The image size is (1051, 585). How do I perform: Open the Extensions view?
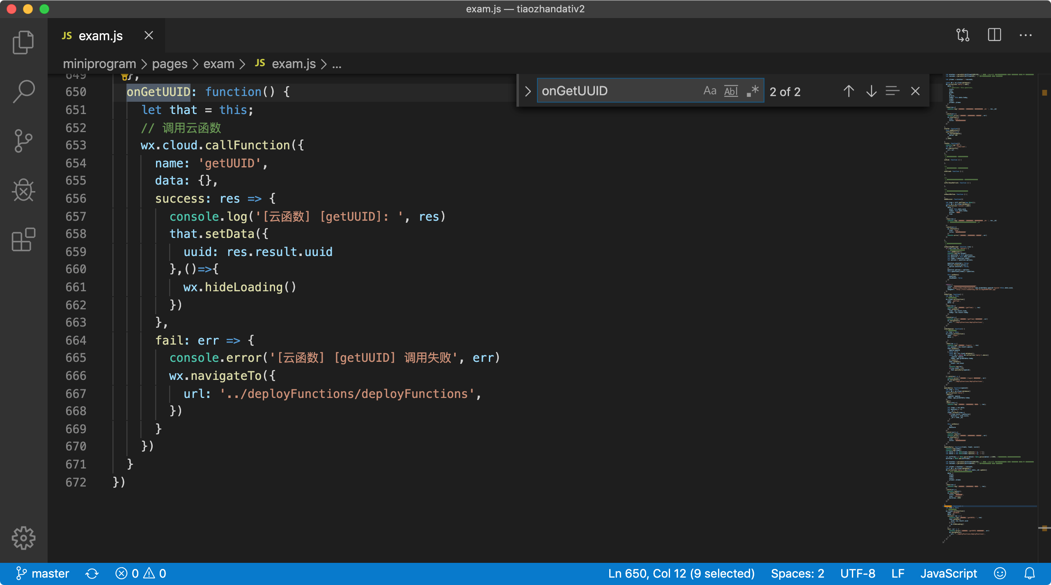[23, 240]
